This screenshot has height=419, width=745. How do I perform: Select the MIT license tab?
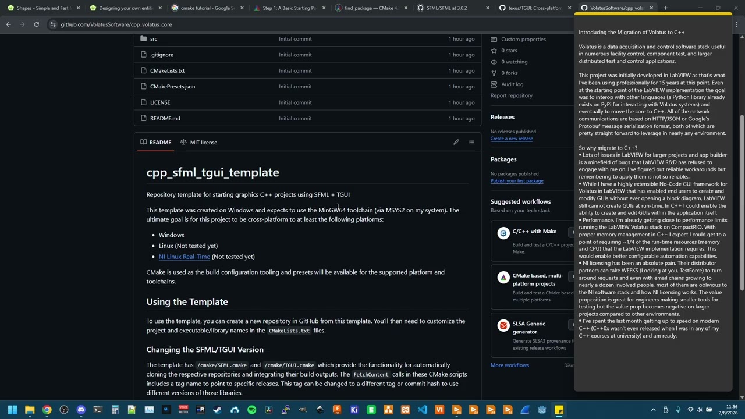pos(198,142)
